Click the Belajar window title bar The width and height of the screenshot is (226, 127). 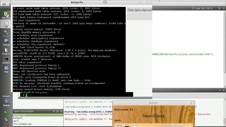click(x=153, y=103)
